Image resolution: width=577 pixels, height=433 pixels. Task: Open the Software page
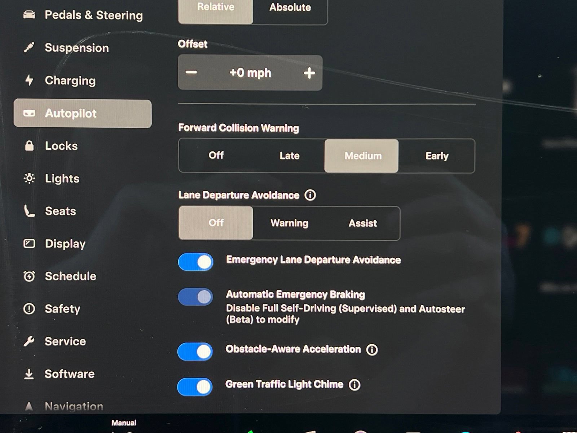tap(83, 374)
